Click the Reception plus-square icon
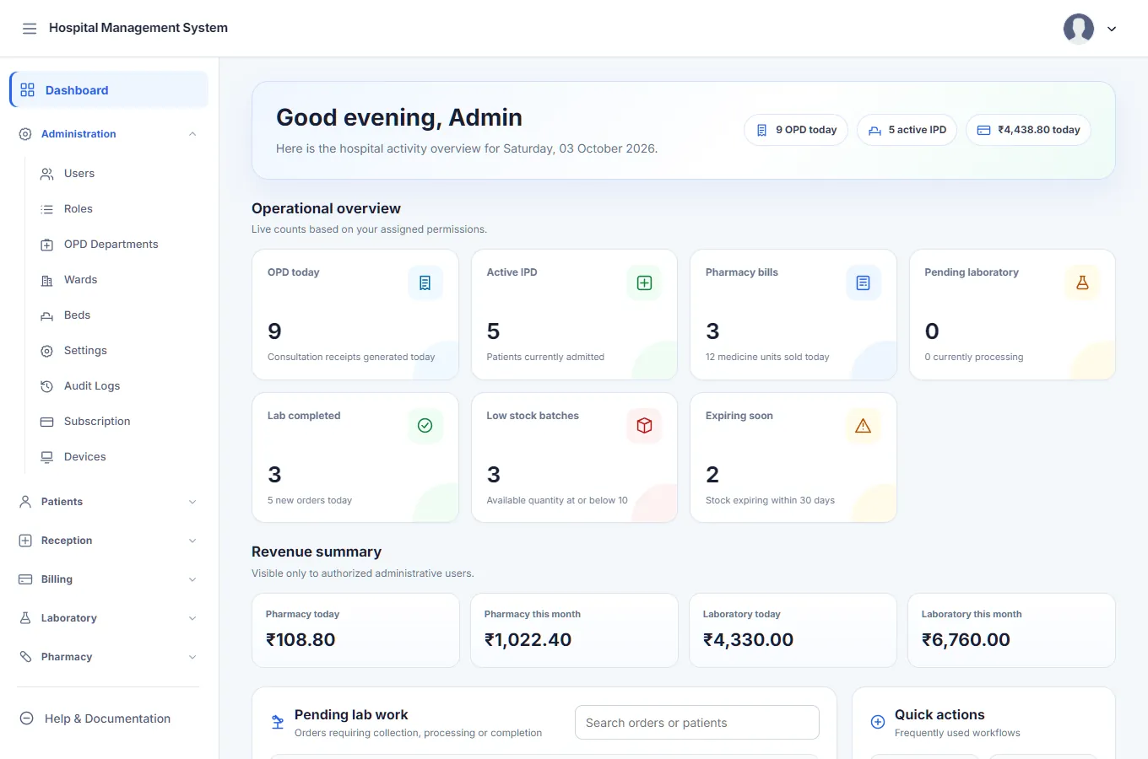Screen dimensions: 1148x759 coord(25,541)
